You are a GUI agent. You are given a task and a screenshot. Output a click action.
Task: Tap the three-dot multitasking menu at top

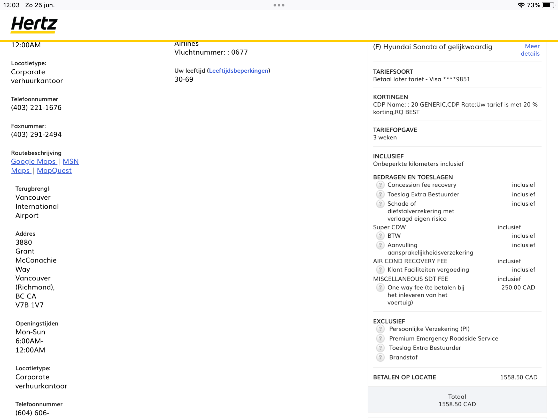pyautogui.click(x=279, y=5)
